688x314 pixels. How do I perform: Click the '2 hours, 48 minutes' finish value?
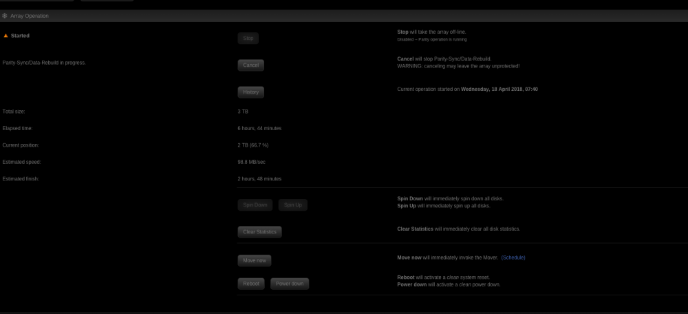point(259,179)
